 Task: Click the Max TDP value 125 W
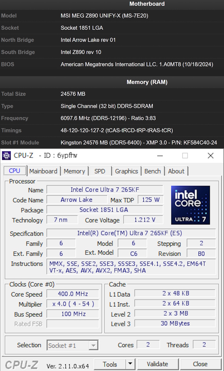[151, 200]
